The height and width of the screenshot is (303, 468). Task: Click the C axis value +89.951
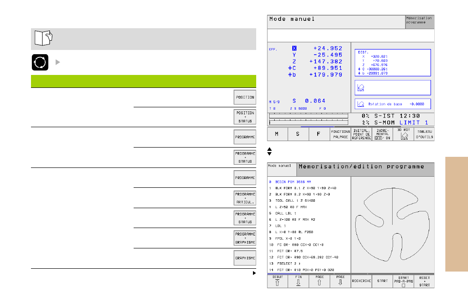pyautogui.click(x=328, y=68)
